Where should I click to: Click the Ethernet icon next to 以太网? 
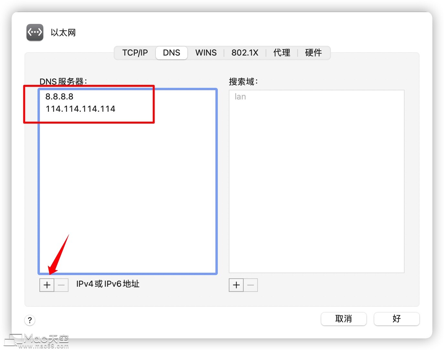(x=35, y=32)
